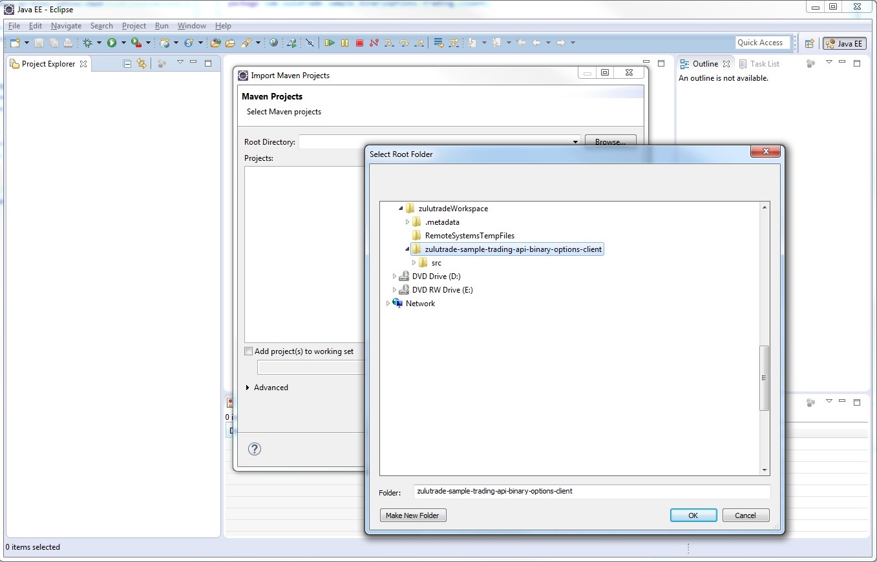
Task: Open the help icon in Import dialog
Action: tap(255, 449)
